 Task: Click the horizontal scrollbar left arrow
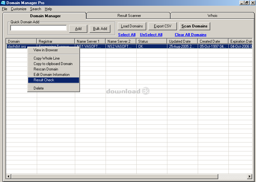[x=8, y=176]
